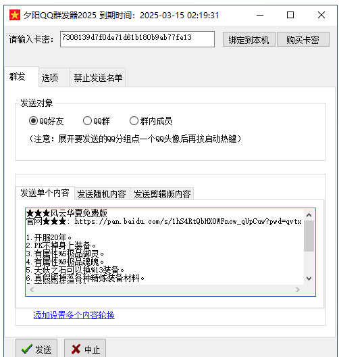
Task: Click the right arrow of horizontal scrollbar
Action: click(298, 289)
